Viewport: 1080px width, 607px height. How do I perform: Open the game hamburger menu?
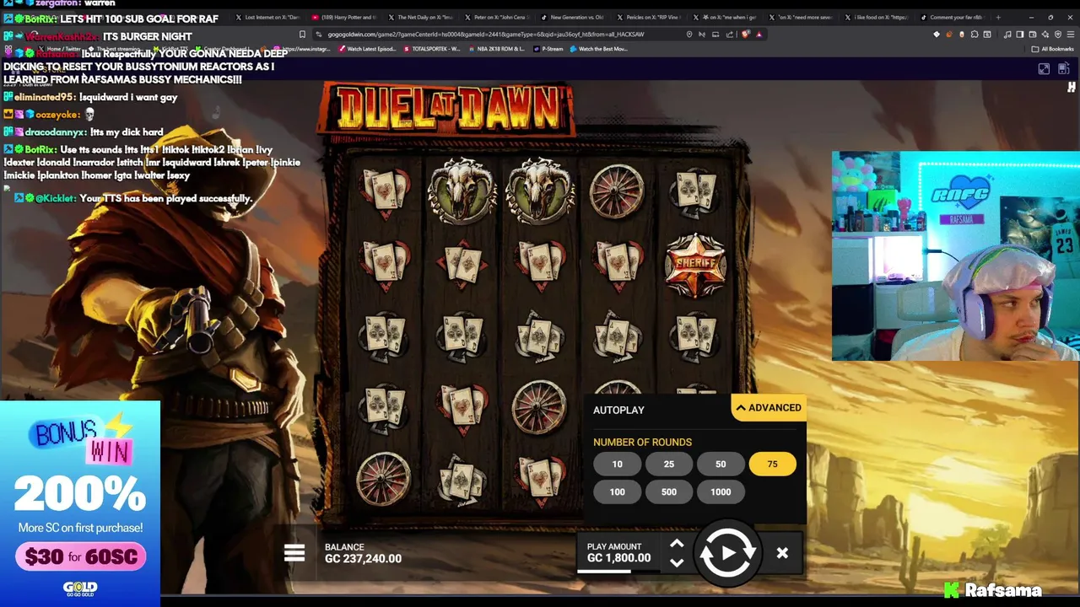294,553
